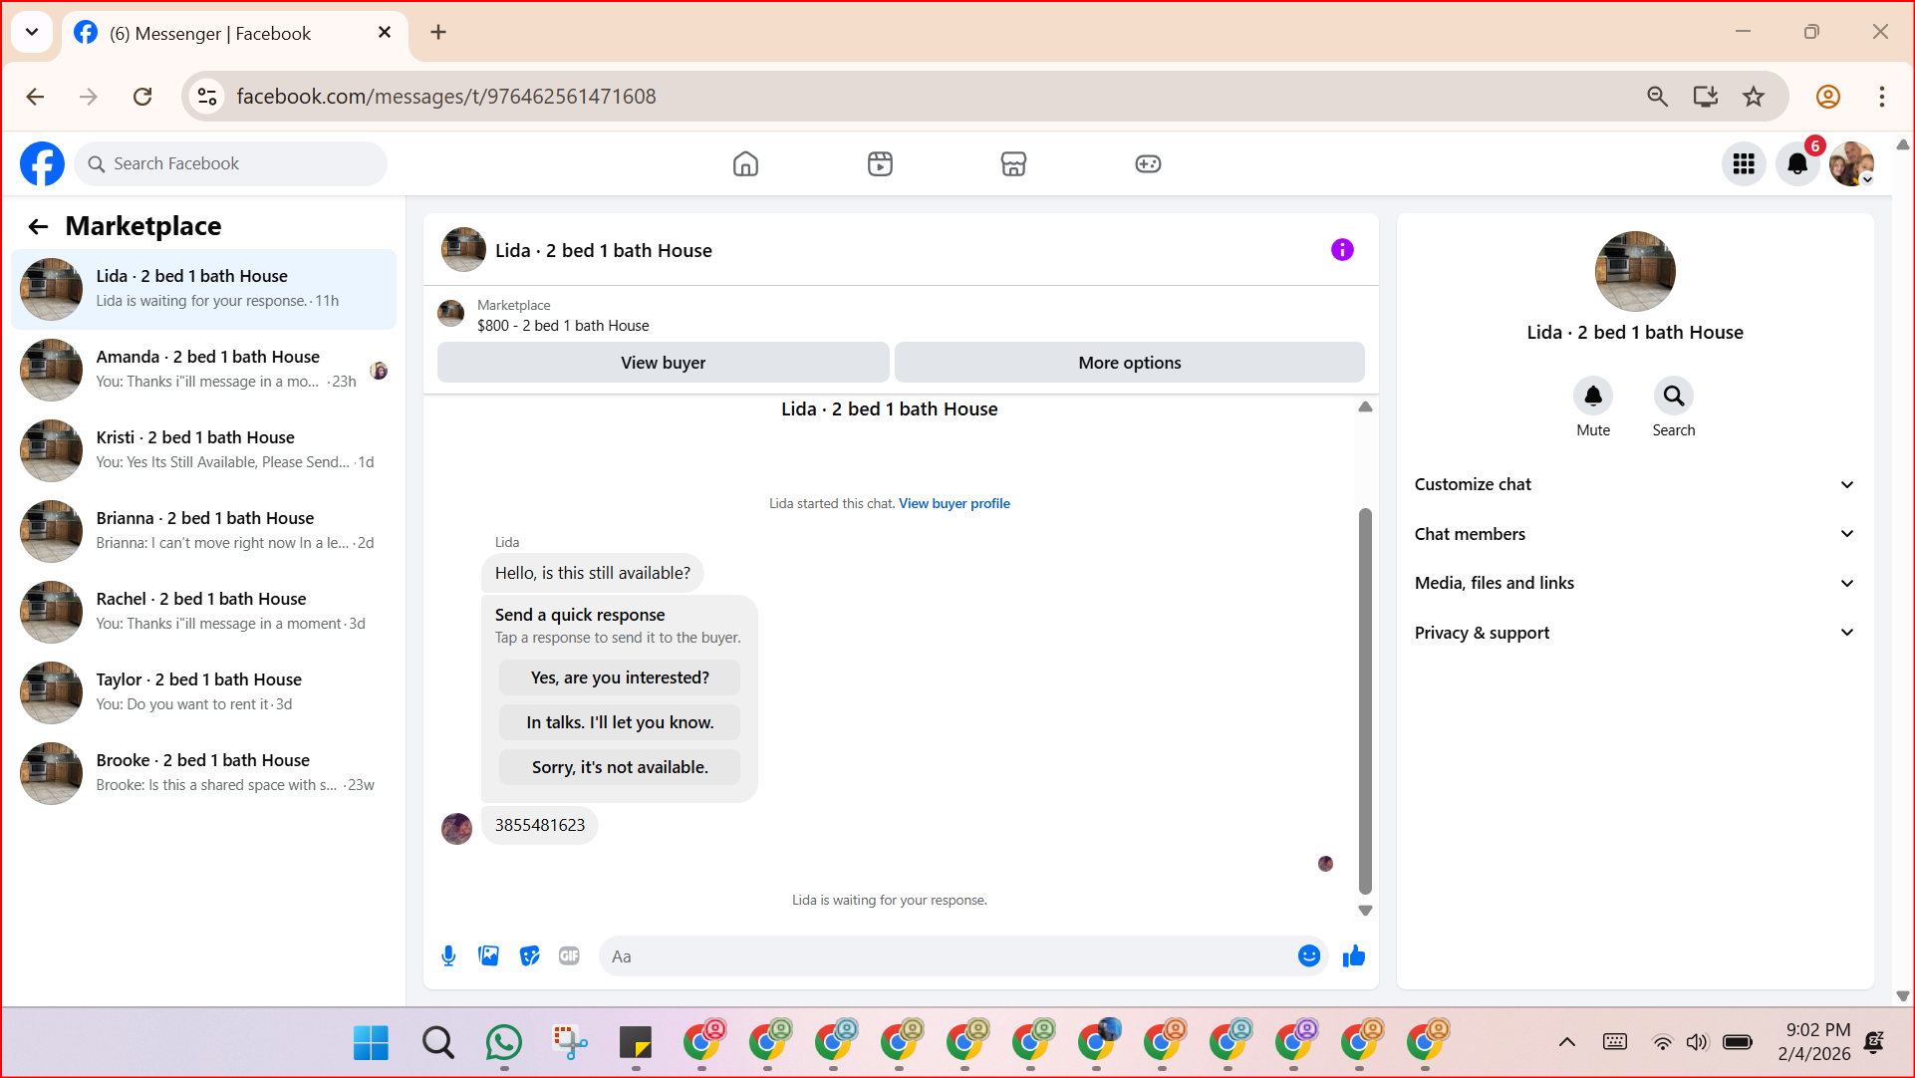Open the GIF picker
The width and height of the screenshot is (1915, 1078).
tap(569, 956)
